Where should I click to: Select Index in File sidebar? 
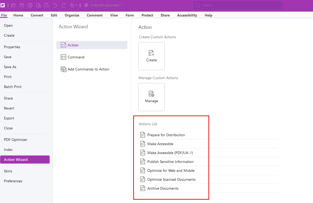coord(8,150)
